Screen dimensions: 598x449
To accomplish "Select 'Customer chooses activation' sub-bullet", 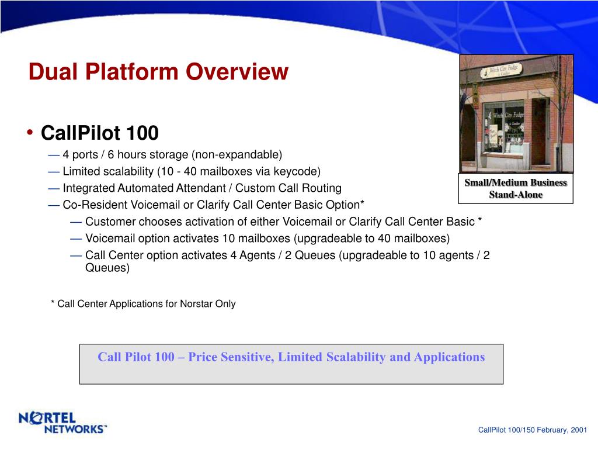I will pos(283,222).
